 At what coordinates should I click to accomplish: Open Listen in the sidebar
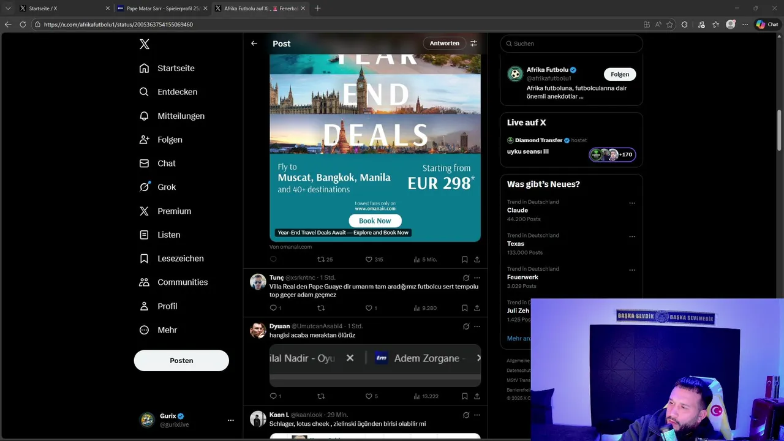coord(160,235)
